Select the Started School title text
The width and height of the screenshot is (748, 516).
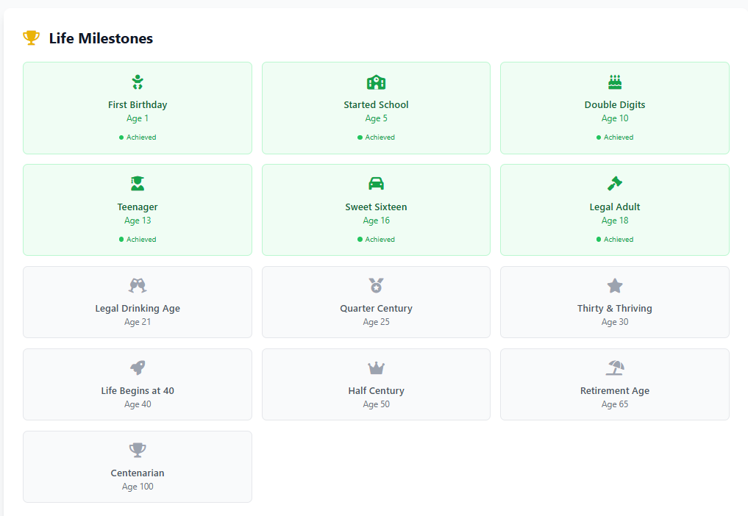point(376,105)
